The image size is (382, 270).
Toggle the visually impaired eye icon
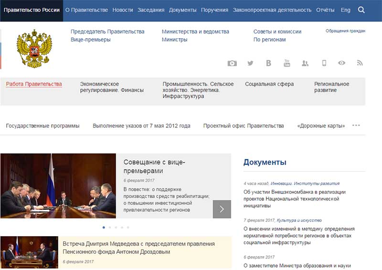coord(341,63)
